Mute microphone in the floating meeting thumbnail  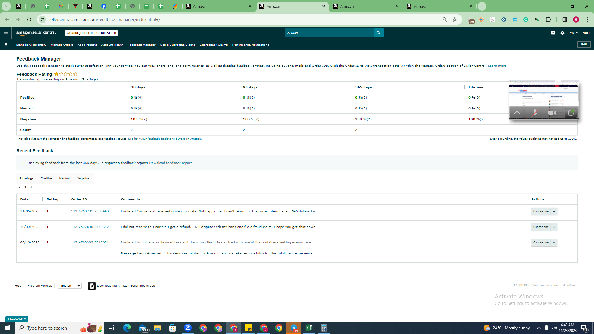tap(535, 113)
